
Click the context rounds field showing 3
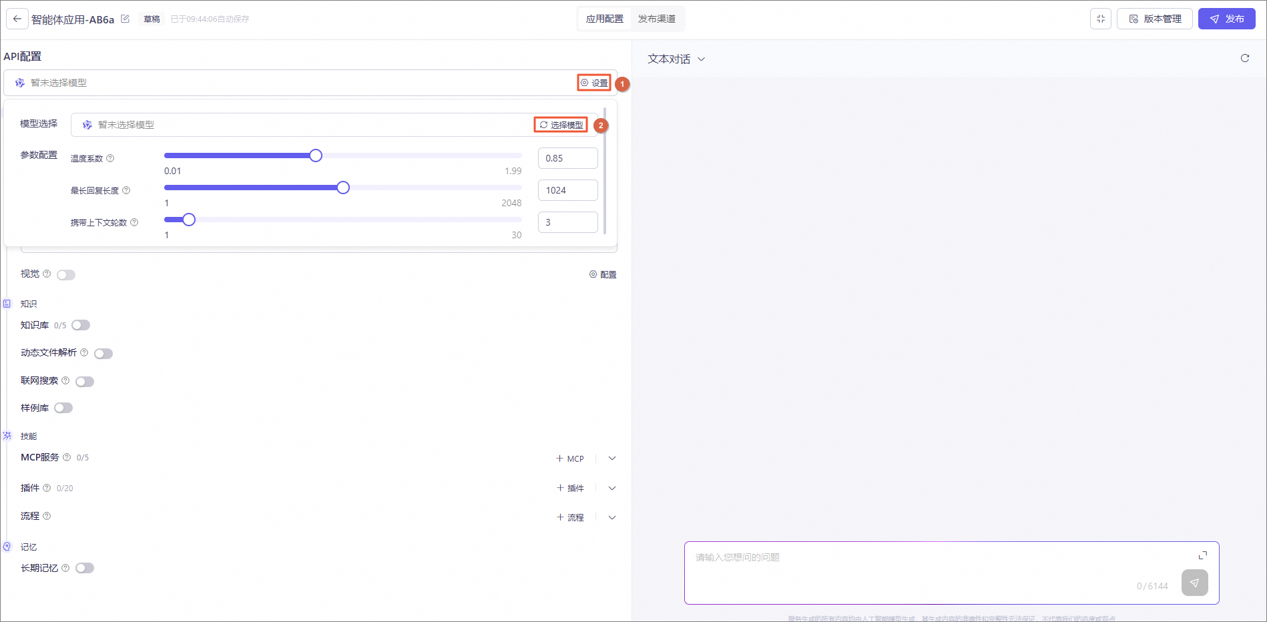click(x=568, y=222)
